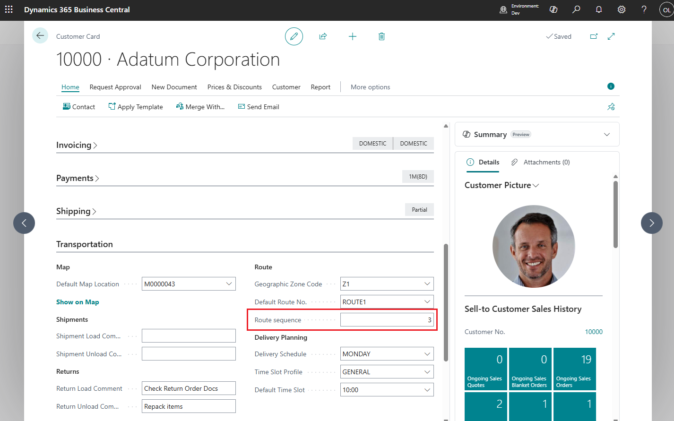Click the search magnifier icon
The image size is (674, 421).
pyautogui.click(x=576, y=9)
